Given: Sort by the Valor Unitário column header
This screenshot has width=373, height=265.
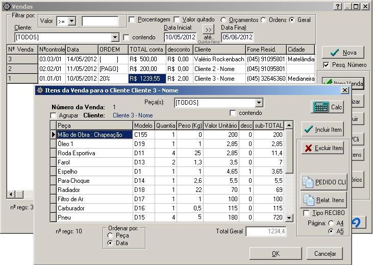Looking at the screenshot, I should 221,126.
